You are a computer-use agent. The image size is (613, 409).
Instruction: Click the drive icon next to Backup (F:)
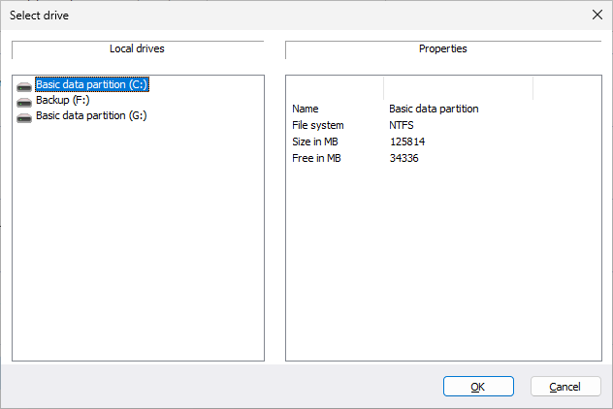24,103
